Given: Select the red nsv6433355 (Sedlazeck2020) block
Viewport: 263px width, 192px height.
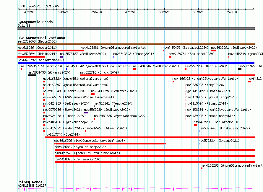Looking at the screenshot, I should [x=93, y=94].
